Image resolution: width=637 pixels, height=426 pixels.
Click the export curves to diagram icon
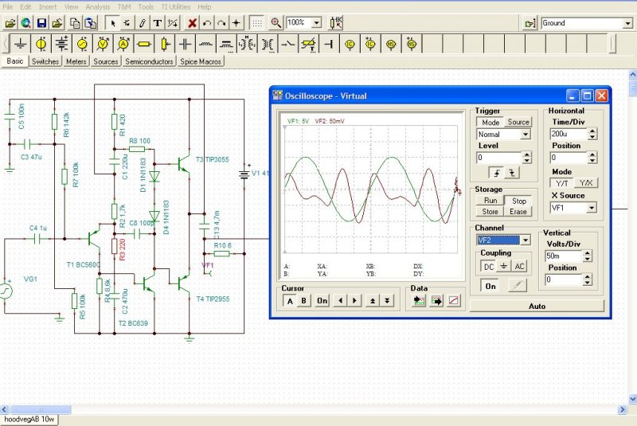(436, 301)
